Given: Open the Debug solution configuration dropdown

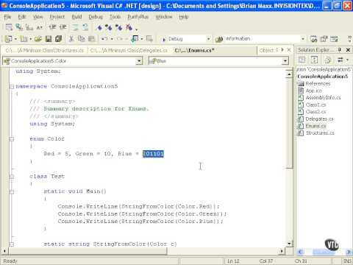Looking at the screenshot, I should click(208, 39).
